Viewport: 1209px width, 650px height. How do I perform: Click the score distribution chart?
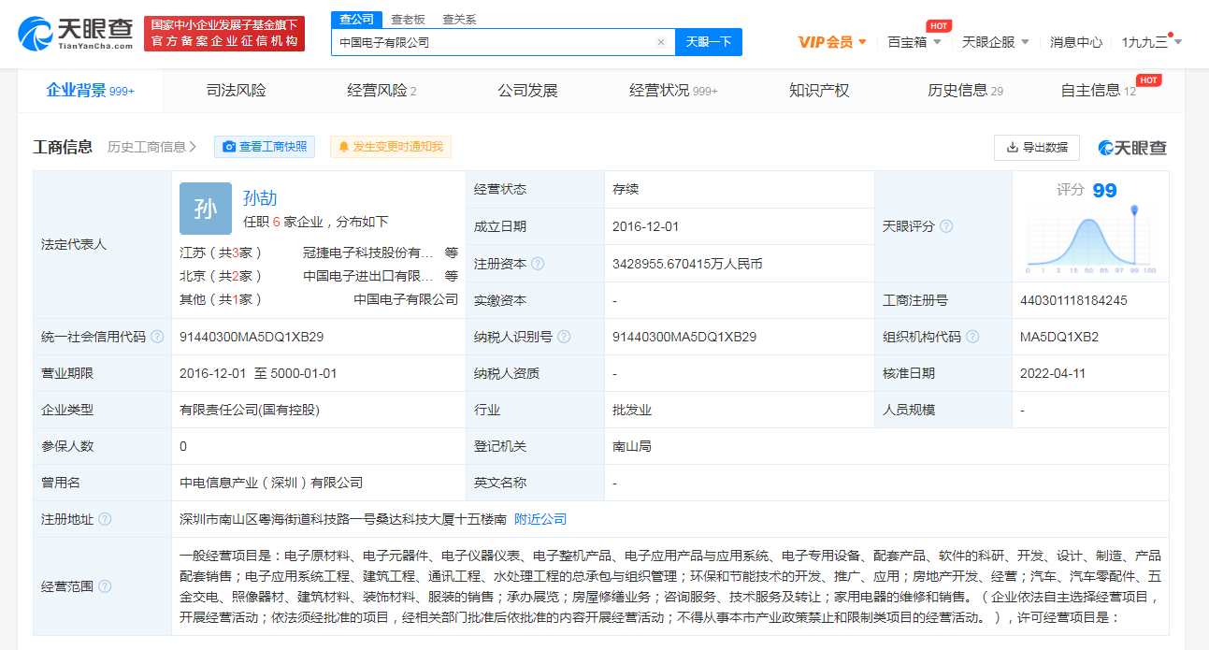coord(1091,240)
